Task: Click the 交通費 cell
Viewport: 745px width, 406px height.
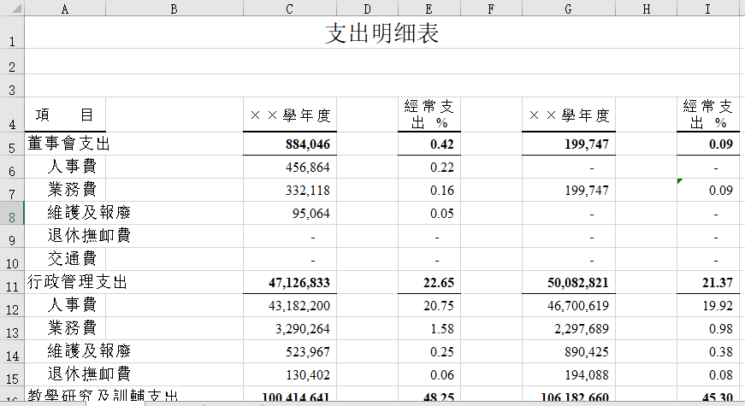Action: point(72,258)
